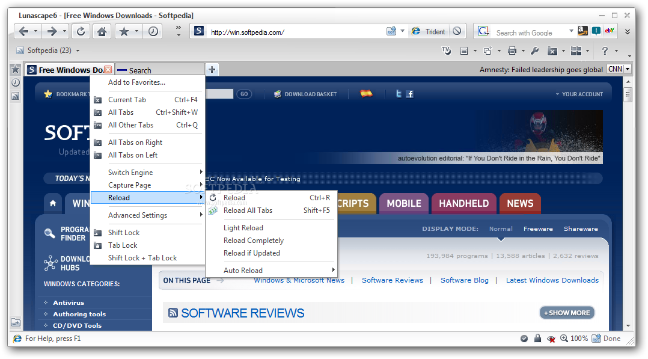Click the close-tabs X icon in toolbar
Screen dimensions: 648x359
552,51
